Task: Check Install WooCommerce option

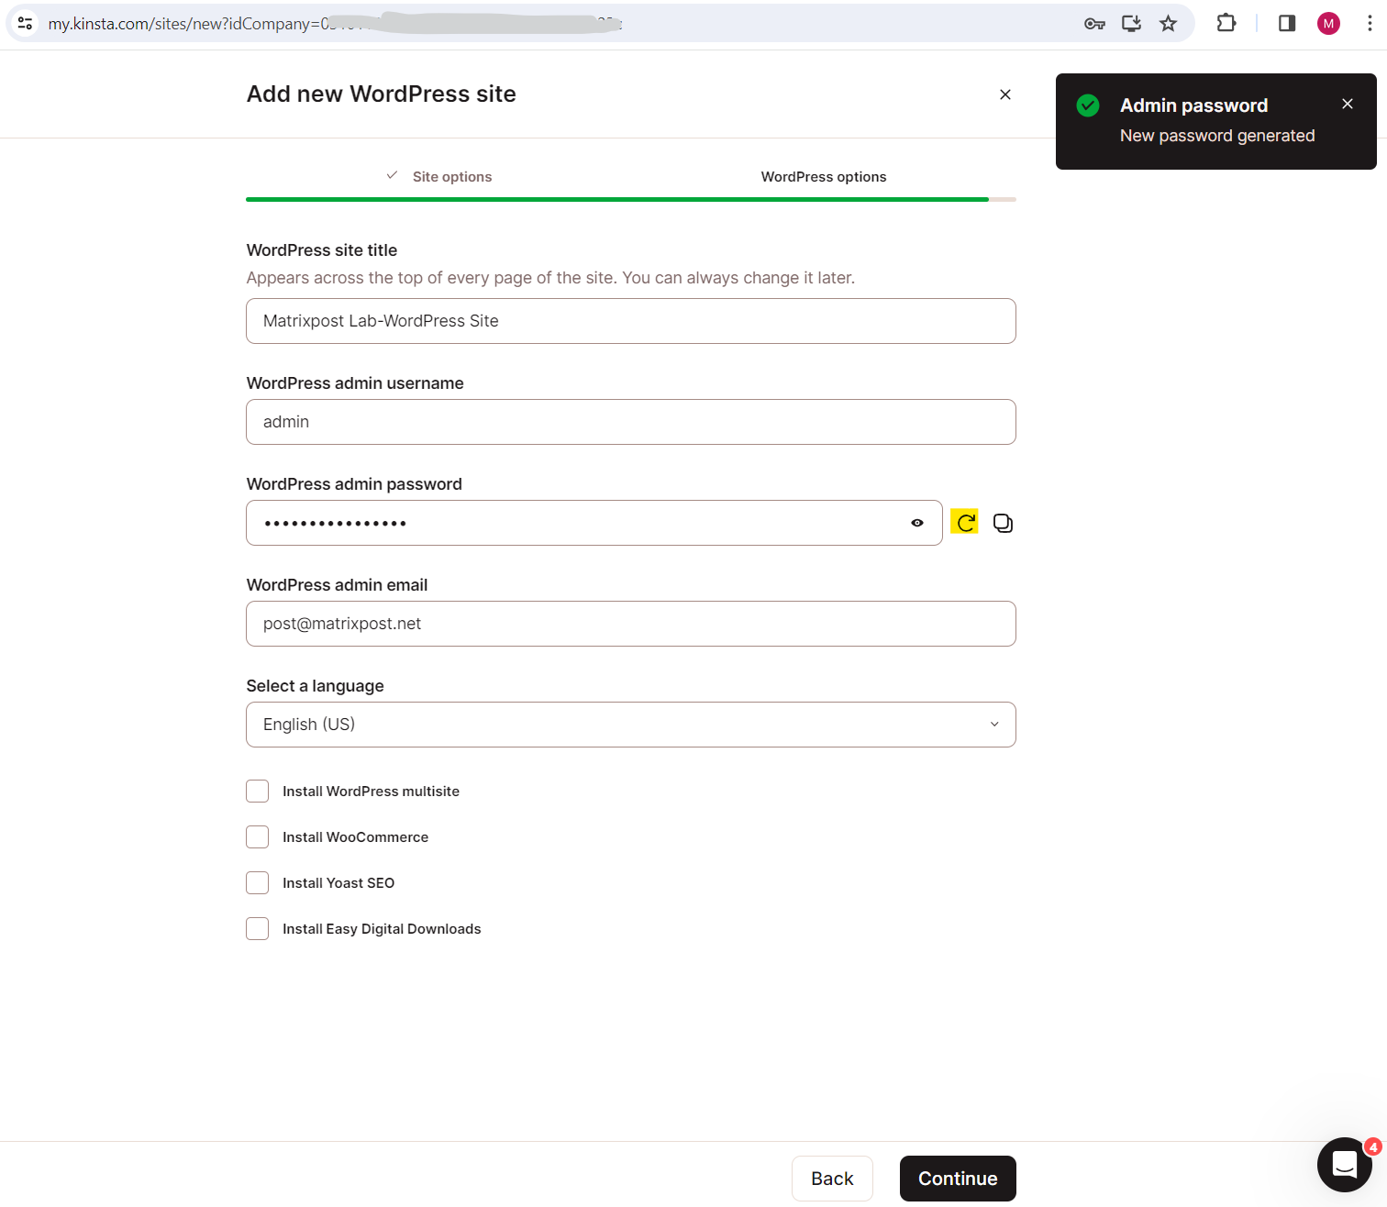Action: tap(258, 837)
